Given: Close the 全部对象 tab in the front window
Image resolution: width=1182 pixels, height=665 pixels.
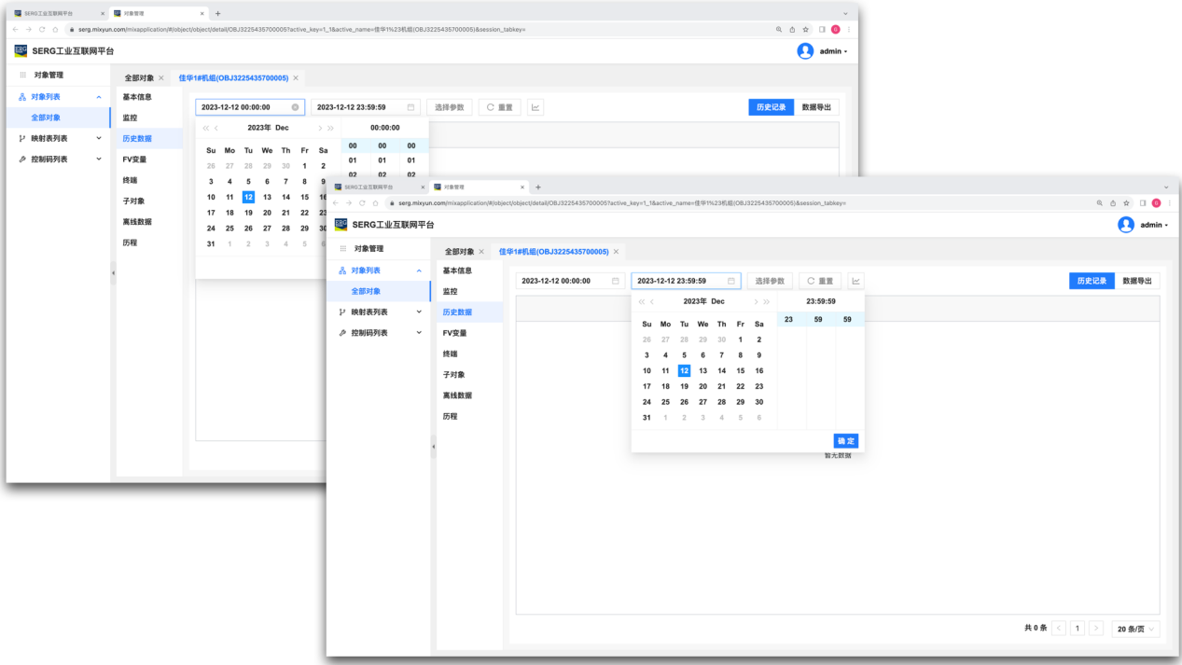Looking at the screenshot, I should coord(481,252).
